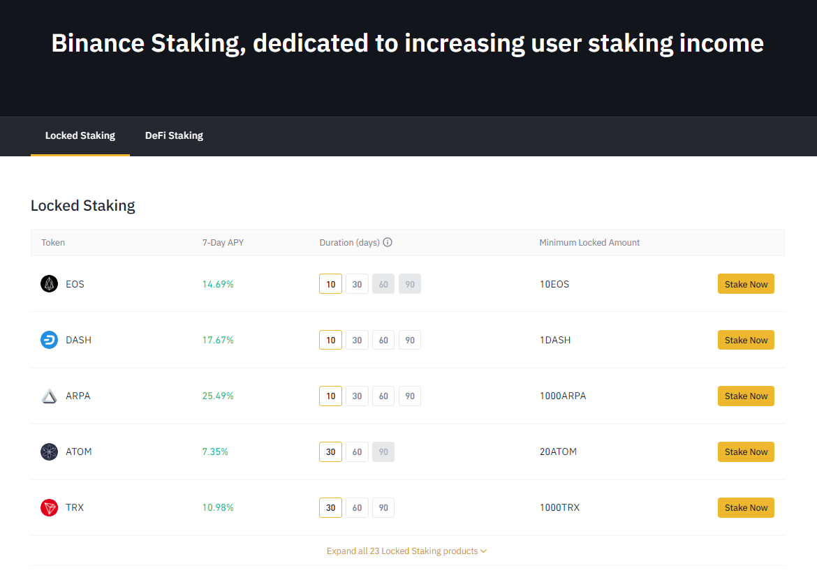Select 10-day duration for EOS
Image resolution: width=817 pixels, height=575 pixels.
[x=330, y=284]
